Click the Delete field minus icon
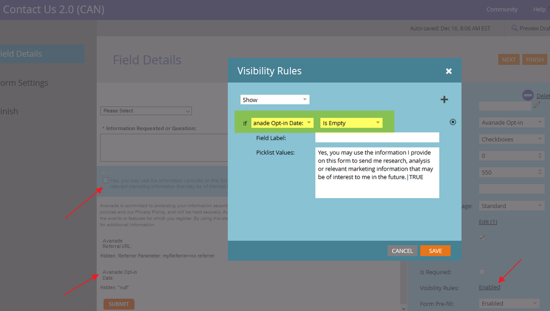The image size is (550, 311). 527,95
